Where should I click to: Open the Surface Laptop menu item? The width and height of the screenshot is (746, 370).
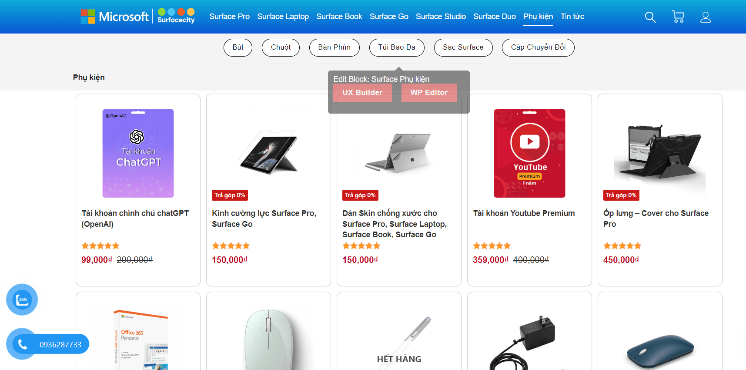[x=283, y=17]
